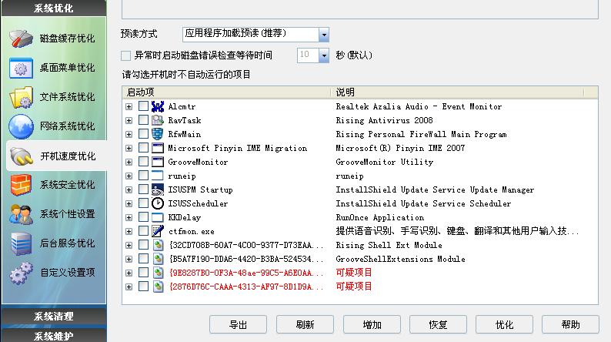Tick the ctfmon.exe startup checkbox
The width and height of the screenshot is (611, 342).
[x=144, y=231]
